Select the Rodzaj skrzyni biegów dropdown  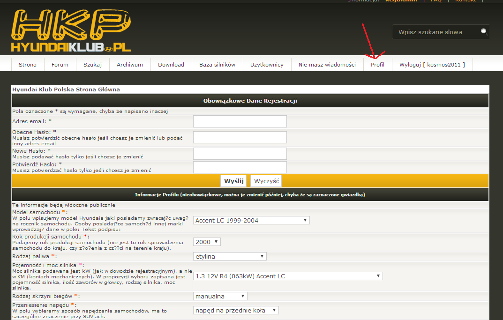(220, 296)
